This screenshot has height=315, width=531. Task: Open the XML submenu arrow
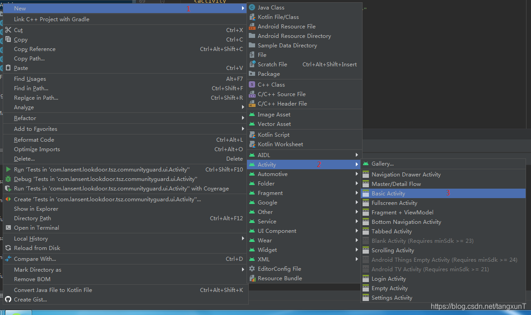[357, 259]
